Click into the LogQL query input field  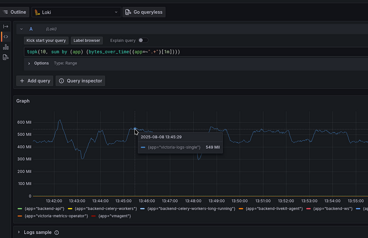(x=184, y=51)
